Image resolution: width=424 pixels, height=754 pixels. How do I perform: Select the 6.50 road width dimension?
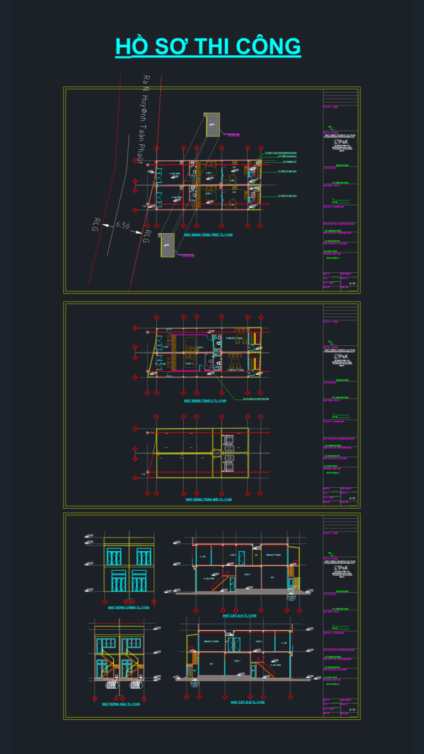tap(123, 226)
